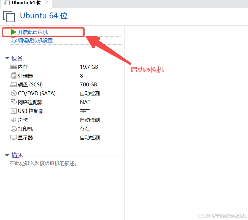Click 自动检测 value for 声卡
The width and height of the screenshot is (248, 220).
[x=90, y=120]
